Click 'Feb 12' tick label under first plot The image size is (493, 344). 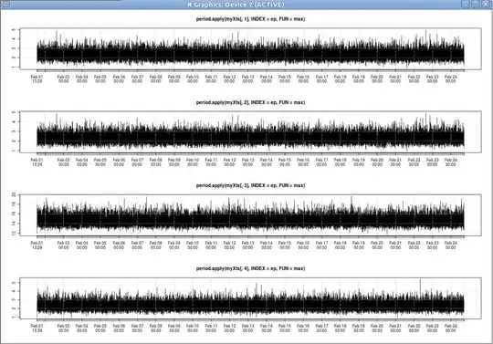[x=229, y=78]
